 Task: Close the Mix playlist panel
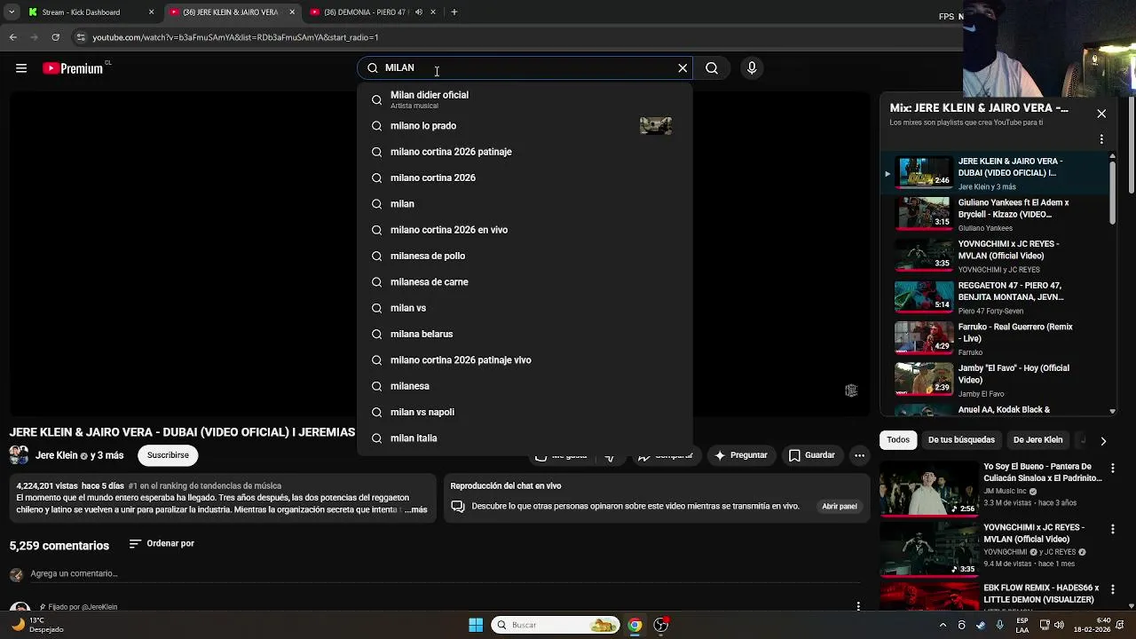tap(1101, 114)
